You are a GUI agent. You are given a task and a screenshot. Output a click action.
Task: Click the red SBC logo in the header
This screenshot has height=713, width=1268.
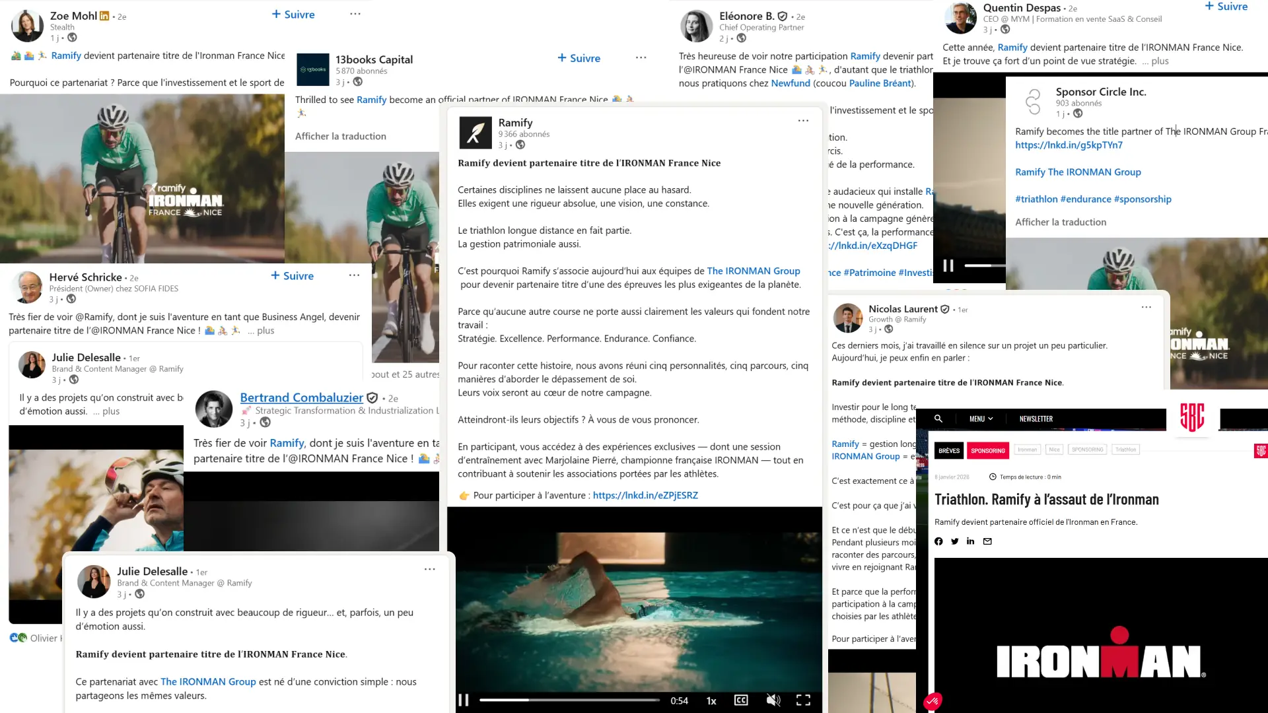[1192, 418]
